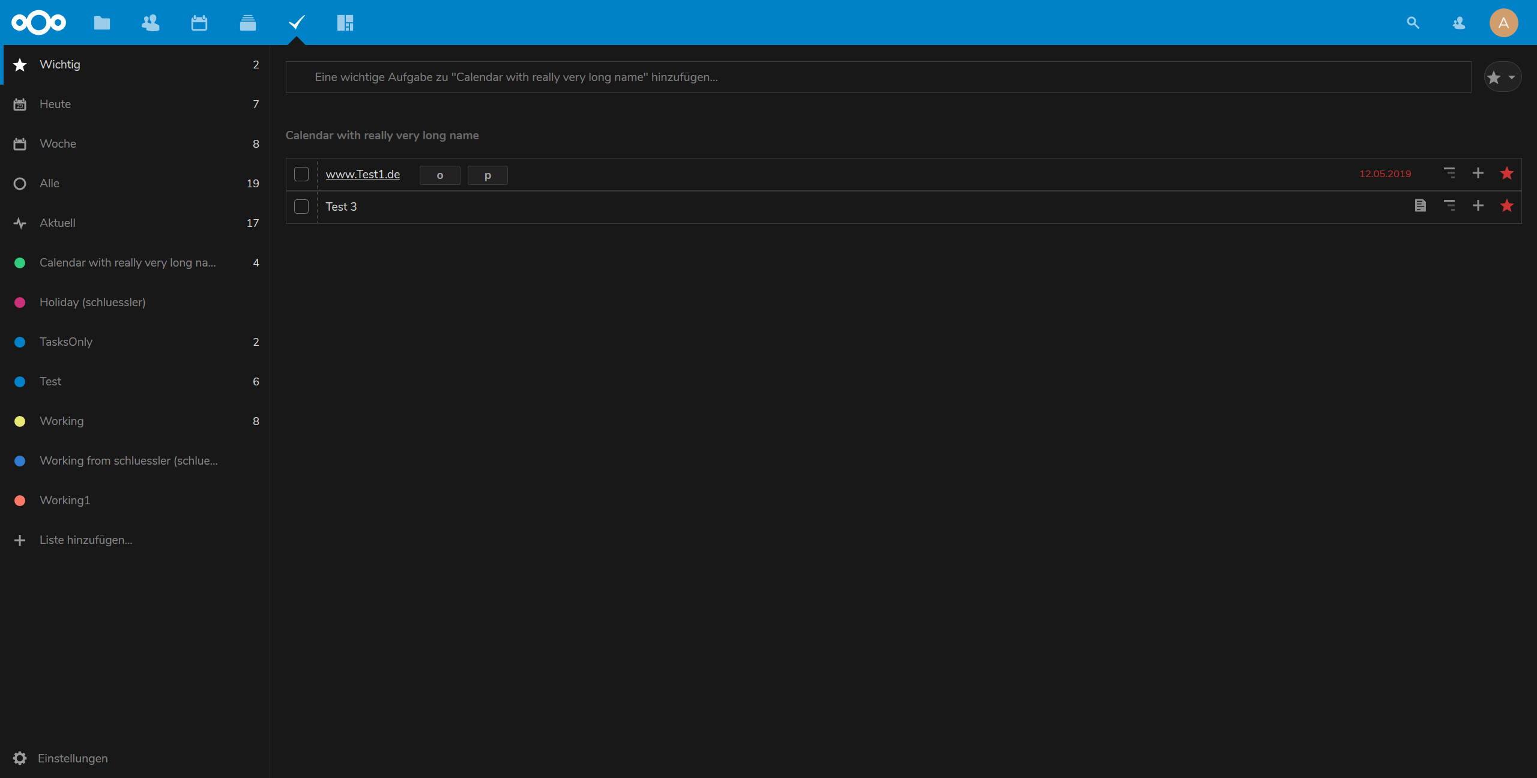The image size is (1537, 778).
Task: Check off the www.Test1.de task
Action: click(x=301, y=174)
